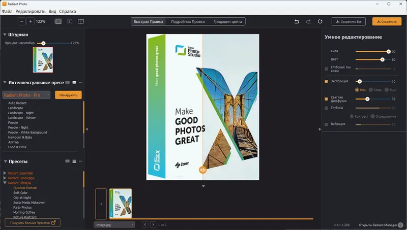Toggle Экспозиция checkbox

click(326, 81)
